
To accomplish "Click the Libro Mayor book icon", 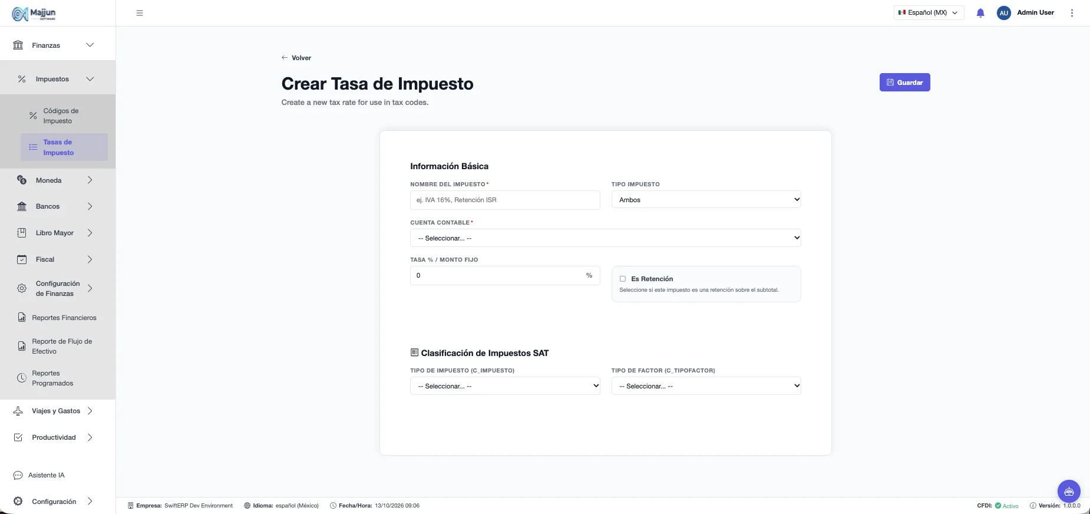I will 22,233.
